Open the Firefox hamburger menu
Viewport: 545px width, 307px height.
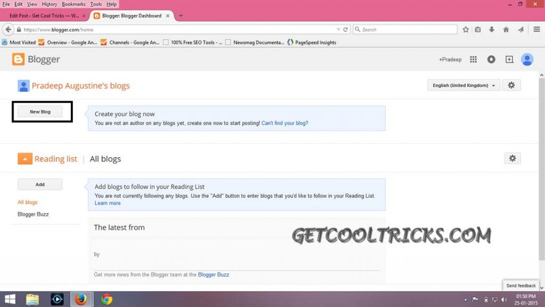pyautogui.click(x=536, y=30)
